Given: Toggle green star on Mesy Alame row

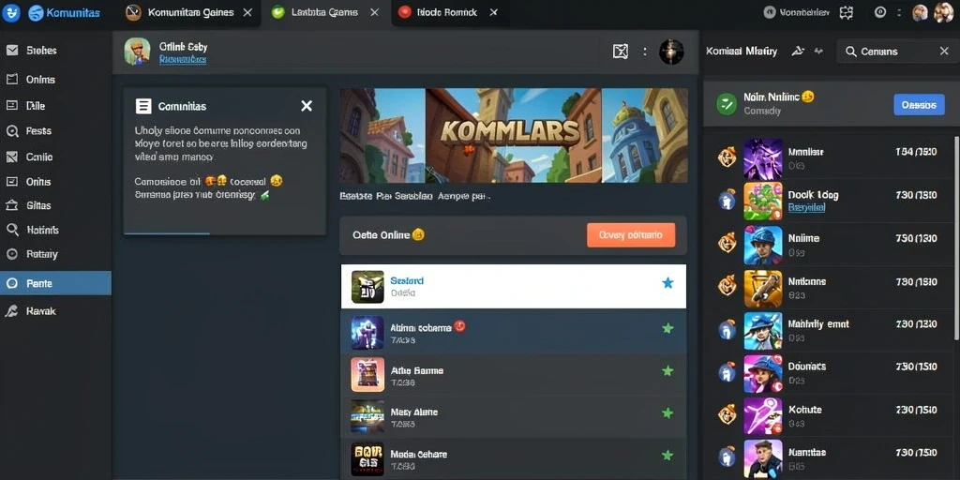Looking at the screenshot, I should [x=667, y=412].
